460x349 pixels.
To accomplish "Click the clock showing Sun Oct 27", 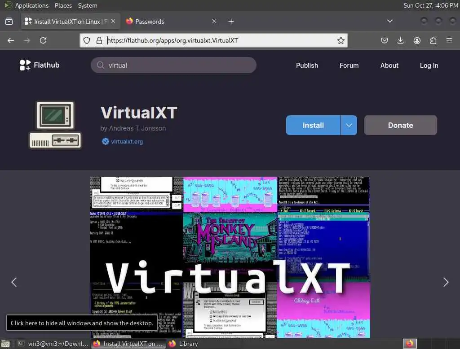I will click(430, 5).
